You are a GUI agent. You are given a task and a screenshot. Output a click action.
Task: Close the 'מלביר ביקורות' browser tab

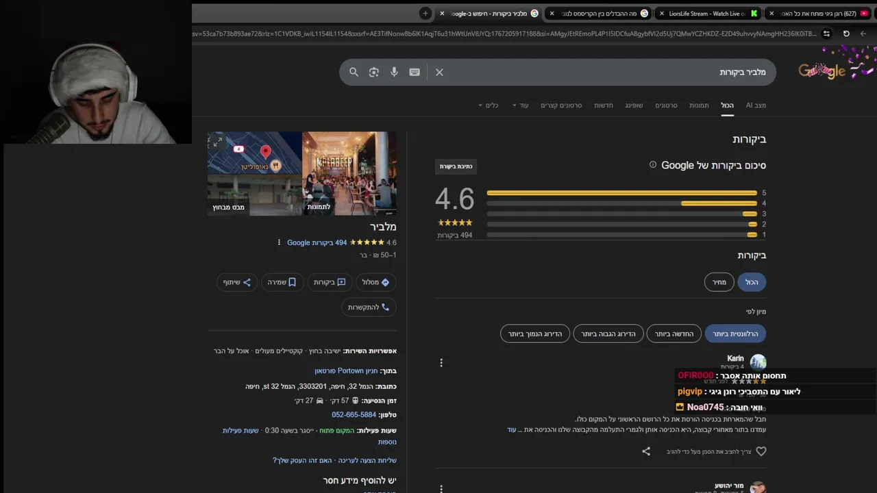[x=442, y=13]
